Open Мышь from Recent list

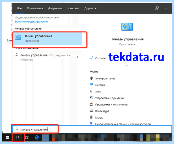pos(99,118)
